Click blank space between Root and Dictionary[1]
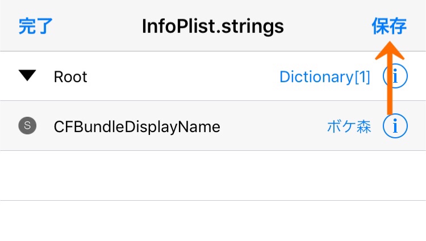 pos(183,77)
